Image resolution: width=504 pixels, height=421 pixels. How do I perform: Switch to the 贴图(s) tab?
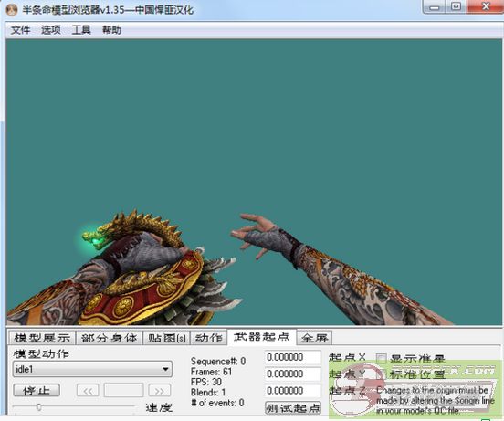166,338
